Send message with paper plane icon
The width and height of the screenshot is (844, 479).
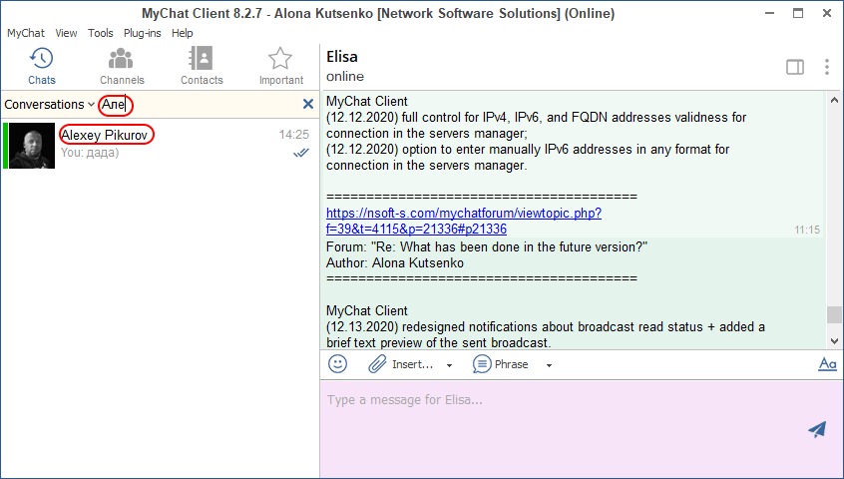[x=817, y=429]
